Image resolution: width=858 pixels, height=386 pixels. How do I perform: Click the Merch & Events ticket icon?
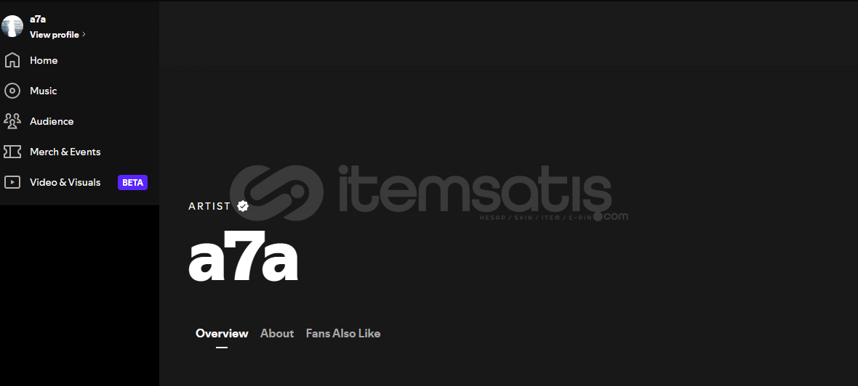point(12,152)
